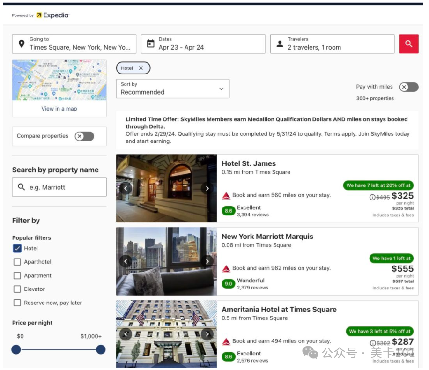This screenshot has width=429, height=370.
Task: Uncheck the Hotel popular filter checkbox
Action: coord(17,248)
